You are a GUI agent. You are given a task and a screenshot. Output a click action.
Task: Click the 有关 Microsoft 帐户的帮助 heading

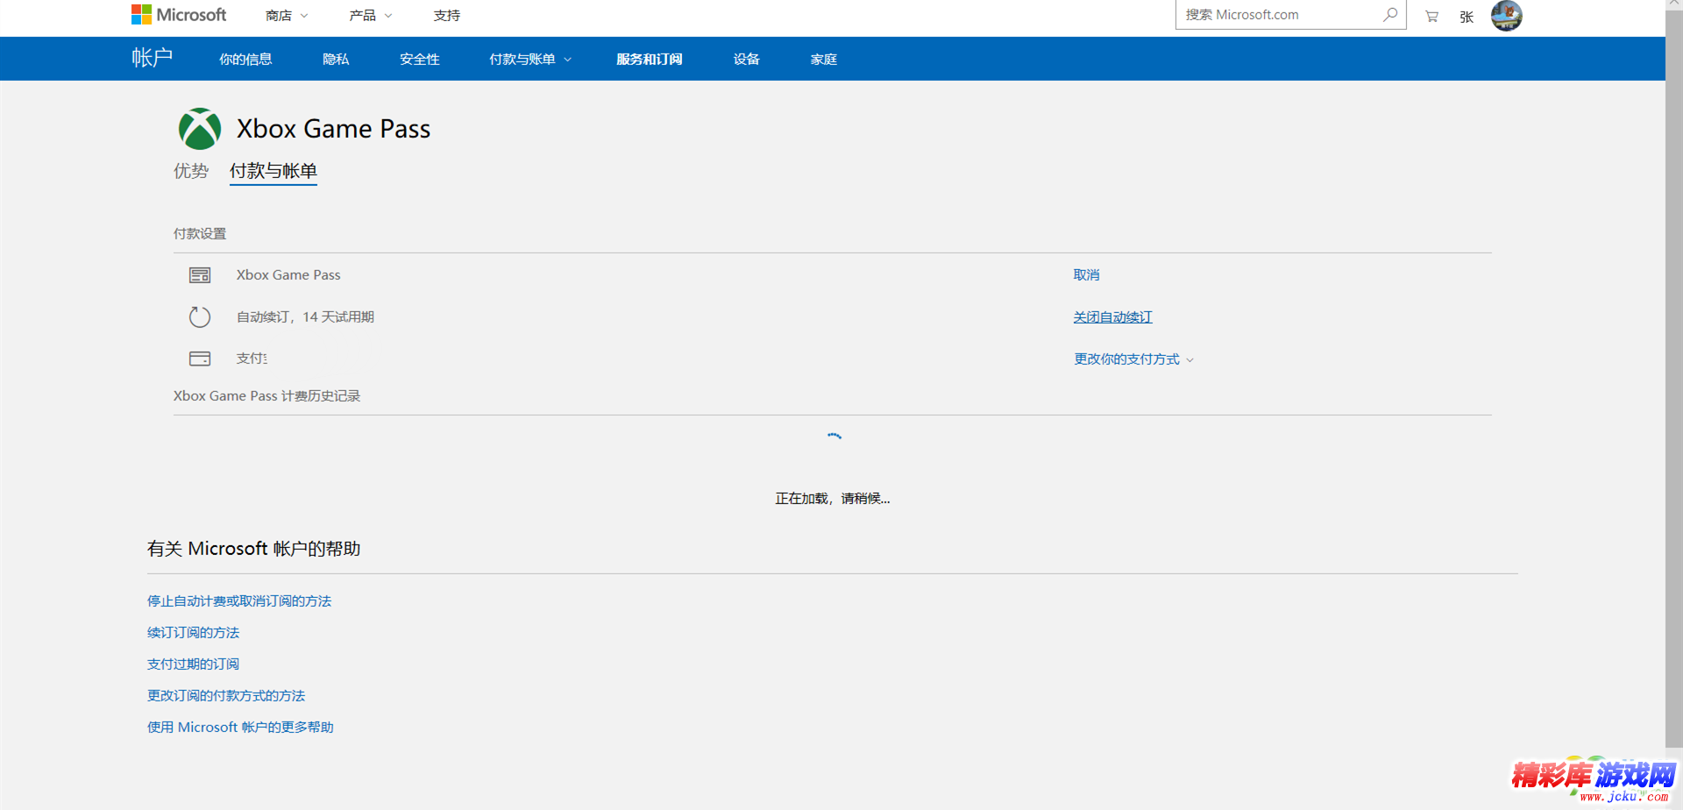(x=254, y=549)
